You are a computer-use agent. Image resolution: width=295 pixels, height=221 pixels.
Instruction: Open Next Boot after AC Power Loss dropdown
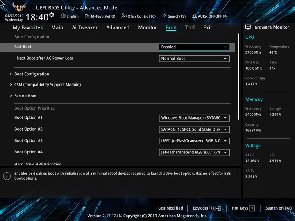pos(194,59)
